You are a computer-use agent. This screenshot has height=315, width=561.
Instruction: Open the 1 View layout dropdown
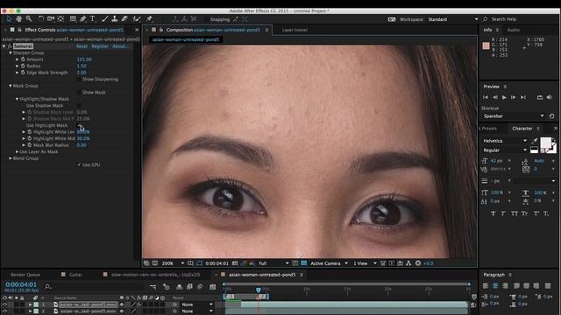pos(365,263)
